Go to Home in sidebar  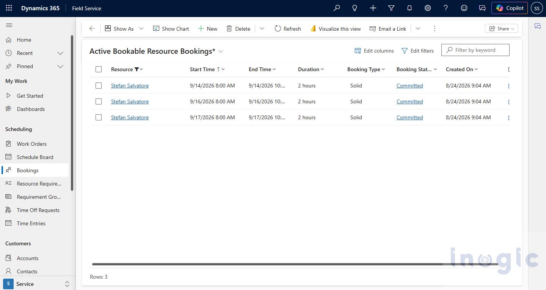pyautogui.click(x=35, y=40)
